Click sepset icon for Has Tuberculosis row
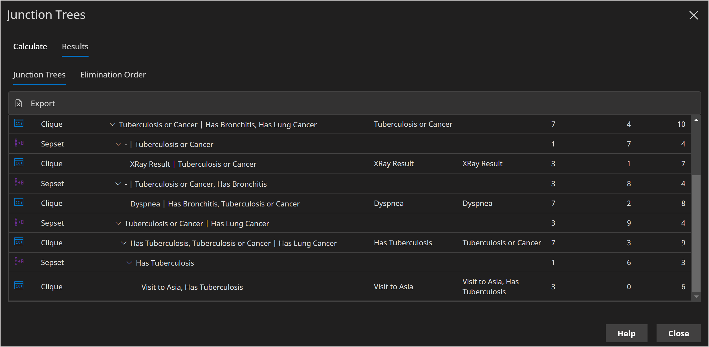The width and height of the screenshot is (709, 347). pyautogui.click(x=19, y=262)
